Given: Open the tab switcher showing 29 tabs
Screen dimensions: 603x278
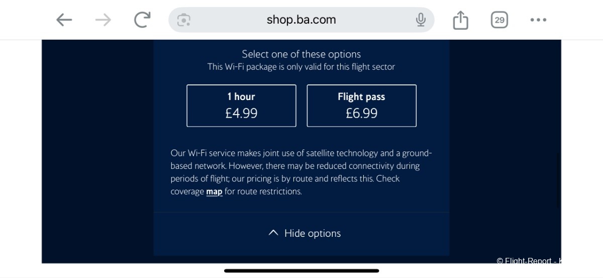Looking at the screenshot, I should click(499, 20).
